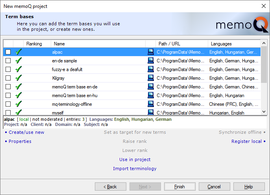Image resolution: width=270 pixels, height=195 pixels.
Task: Open Help for the term bases page
Action: 249,187
